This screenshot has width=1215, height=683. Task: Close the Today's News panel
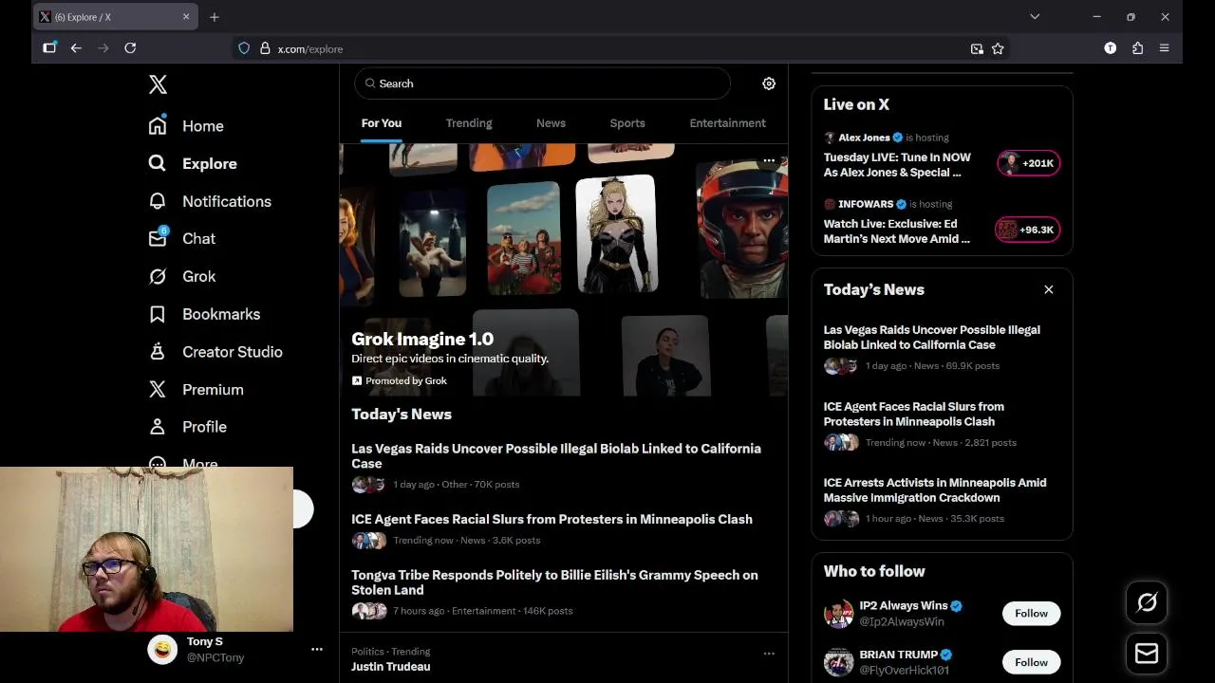point(1049,289)
